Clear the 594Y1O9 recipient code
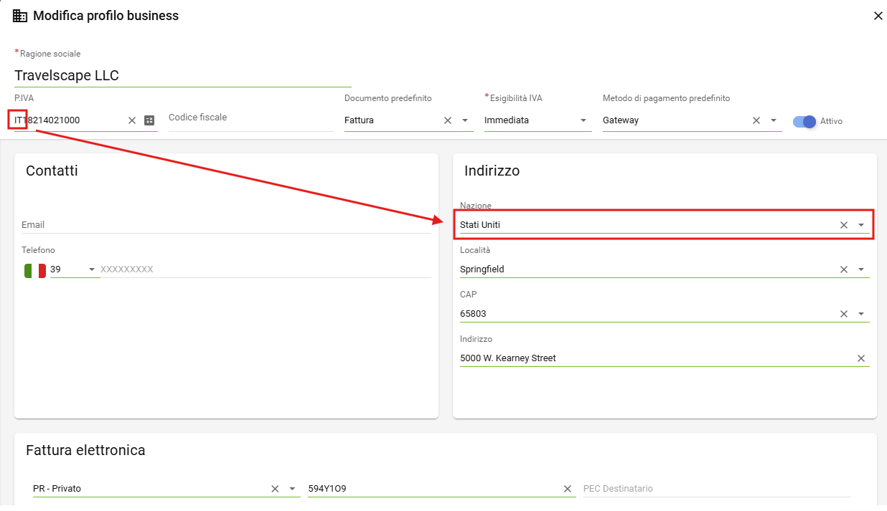 click(x=568, y=489)
